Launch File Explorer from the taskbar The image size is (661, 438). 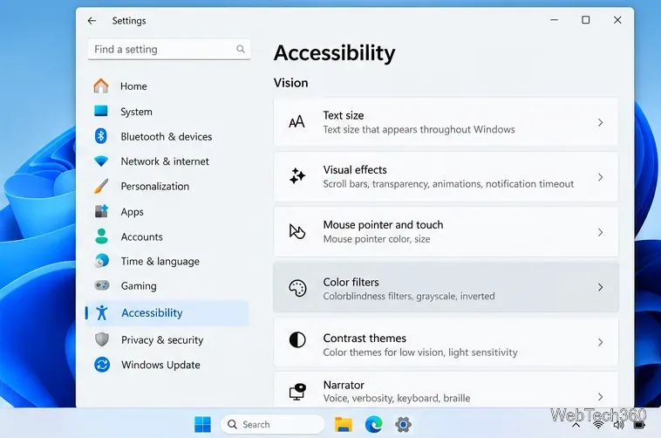click(x=344, y=424)
